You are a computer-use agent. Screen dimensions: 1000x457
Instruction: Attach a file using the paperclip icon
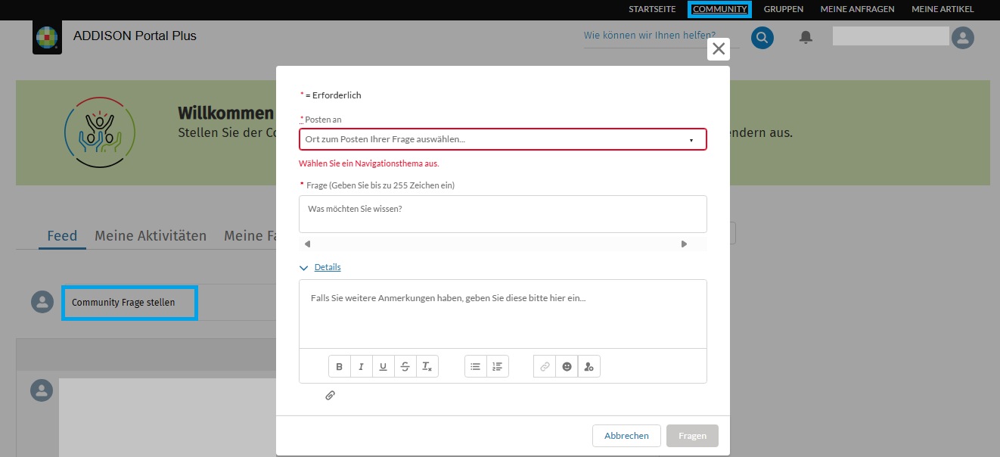coord(331,395)
